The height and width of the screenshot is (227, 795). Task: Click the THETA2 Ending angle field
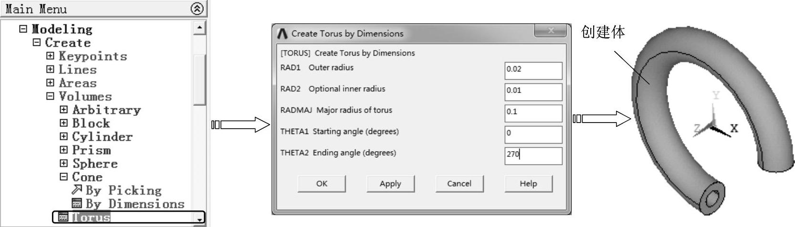point(533,156)
